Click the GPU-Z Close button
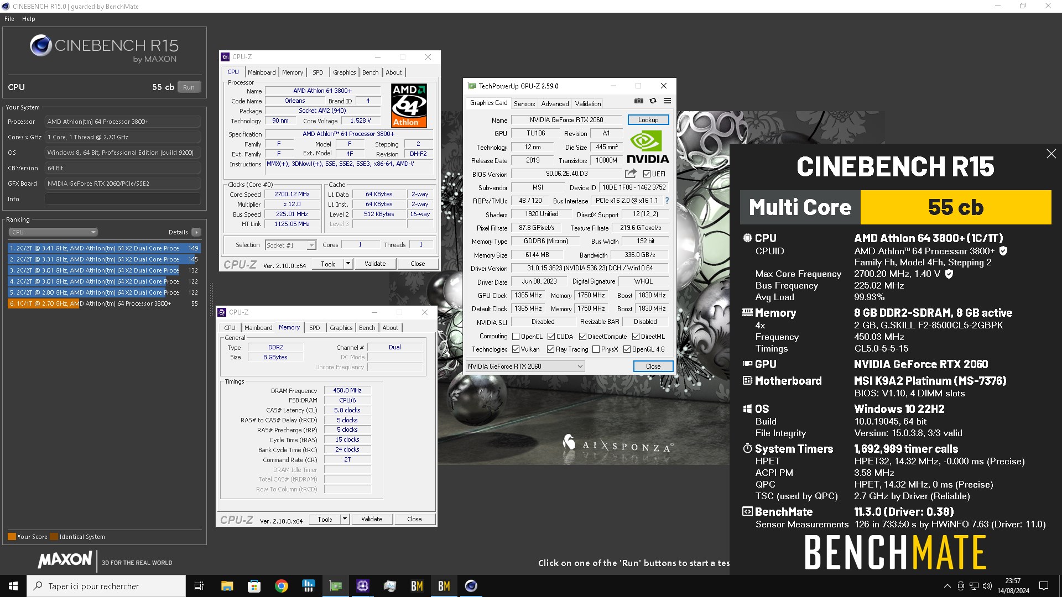1062x597 pixels. click(653, 366)
